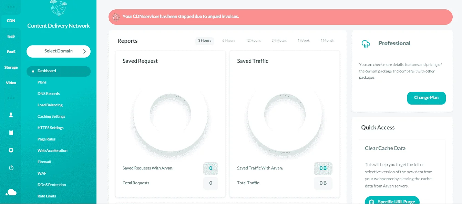Image resolution: width=462 pixels, height=204 pixels.
Task: Click the Total Requests value box
Action: pos(211,183)
